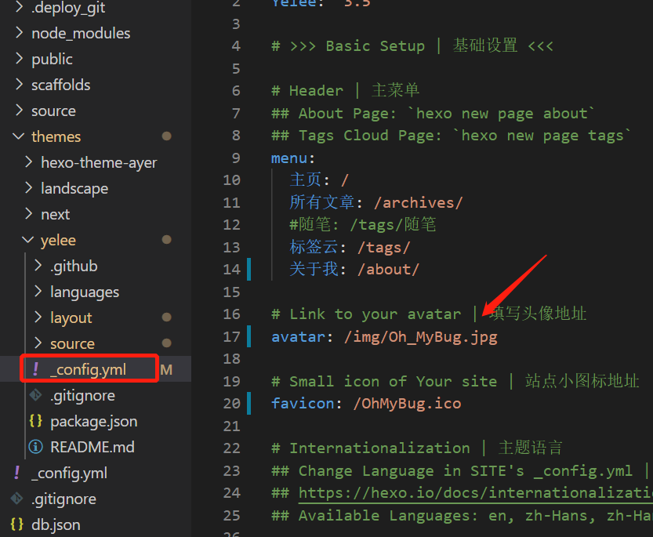Select the avatar image path on line 17
The image size is (653, 537).
pos(429,336)
